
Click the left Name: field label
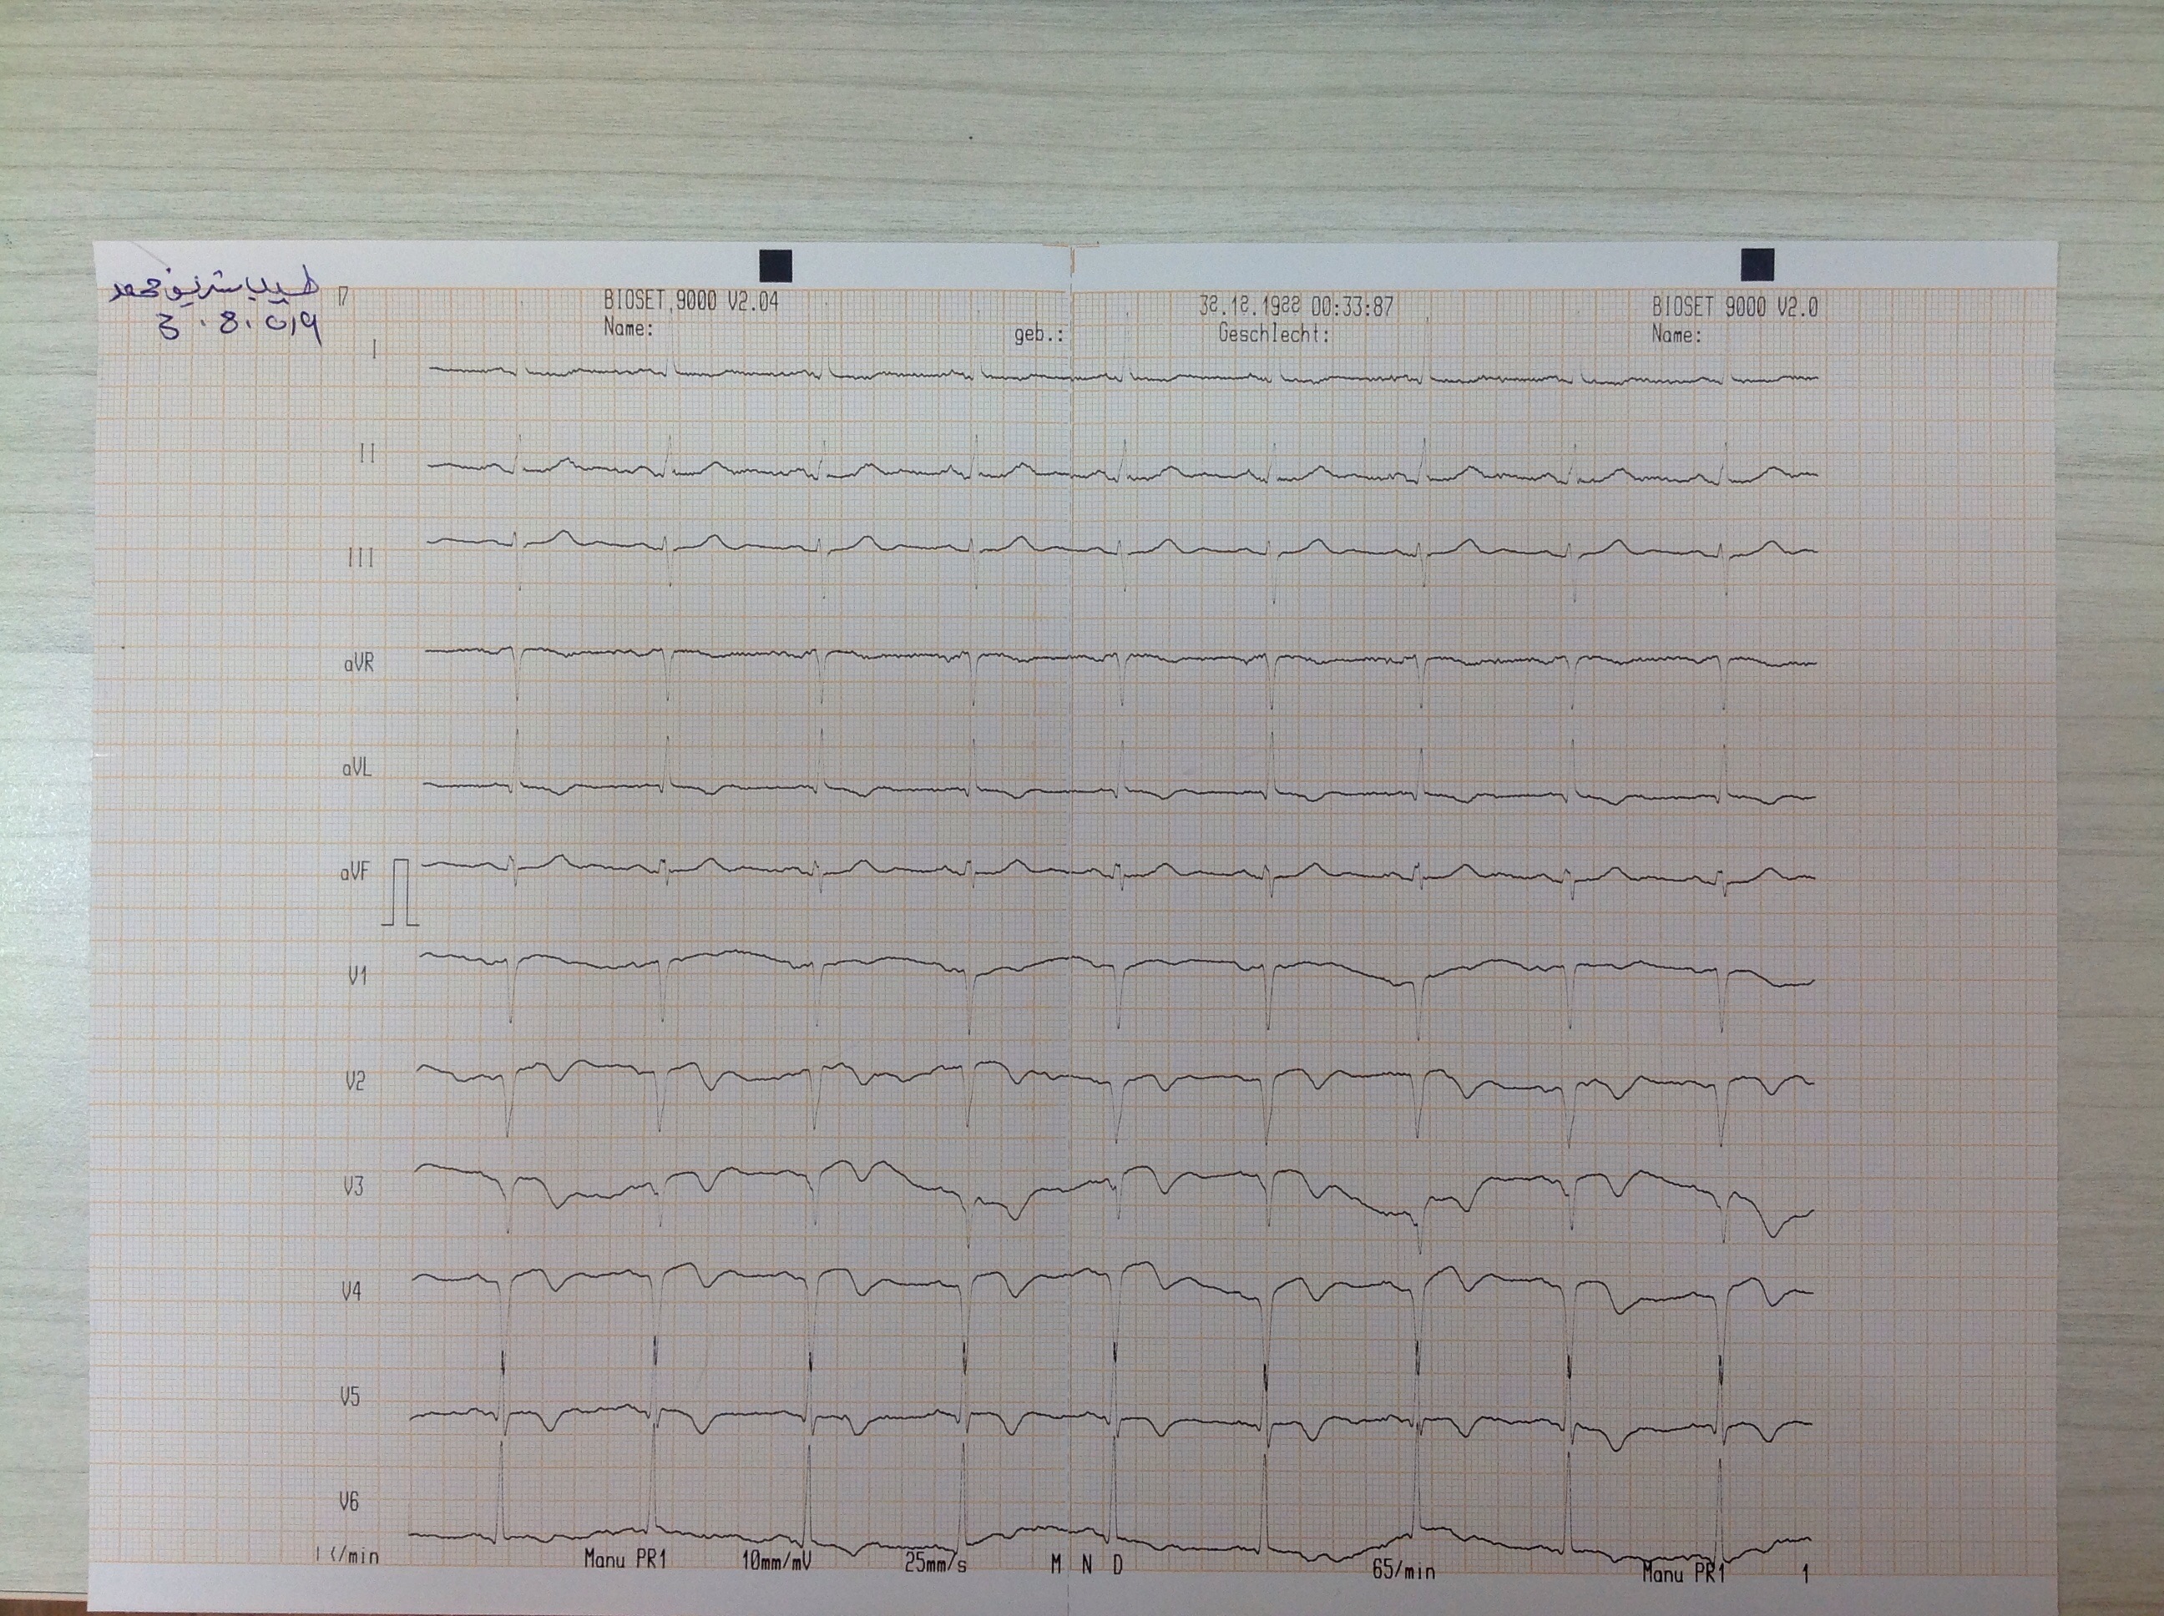tap(628, 328)
